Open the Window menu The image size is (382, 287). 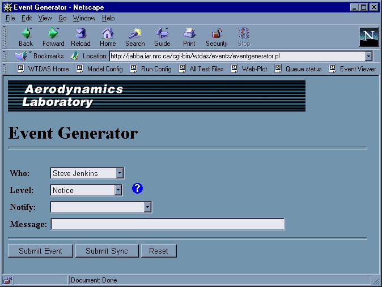[84, 18]
